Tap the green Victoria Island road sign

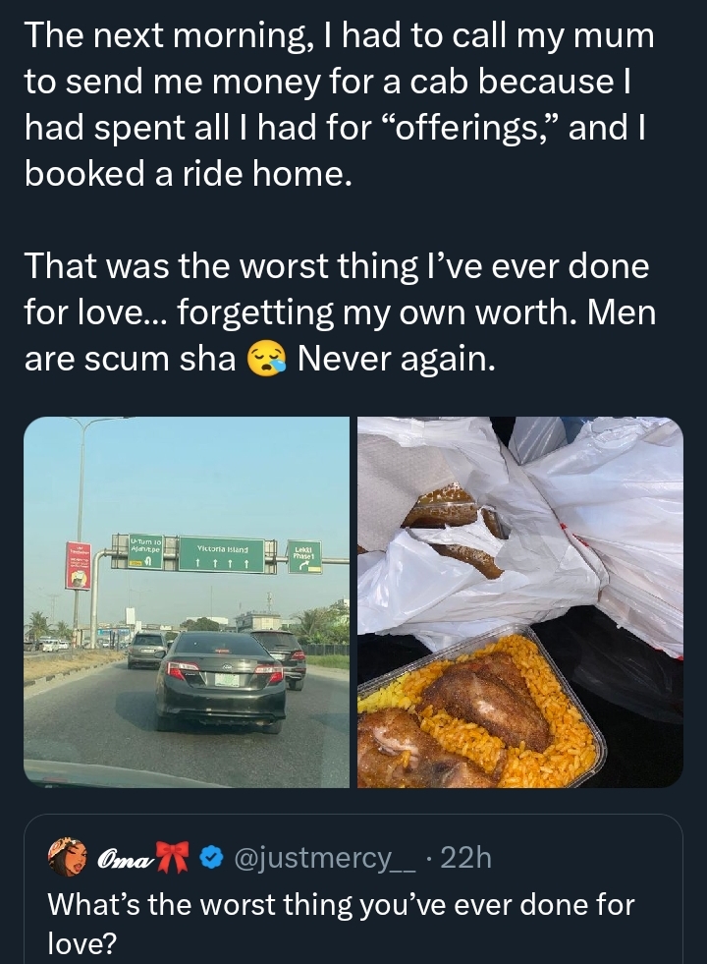pos(222,554)
